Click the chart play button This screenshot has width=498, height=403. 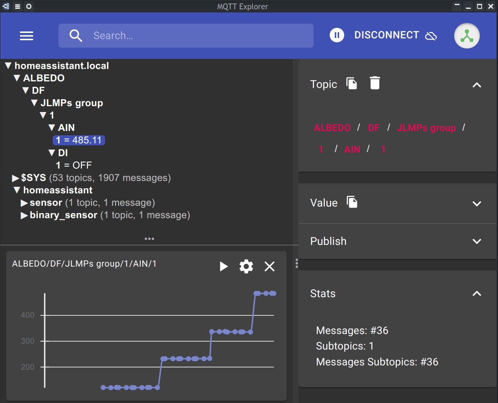(224, 266)
